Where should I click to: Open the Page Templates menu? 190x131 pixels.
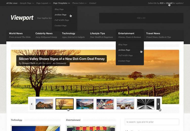(x=61, y=3)
